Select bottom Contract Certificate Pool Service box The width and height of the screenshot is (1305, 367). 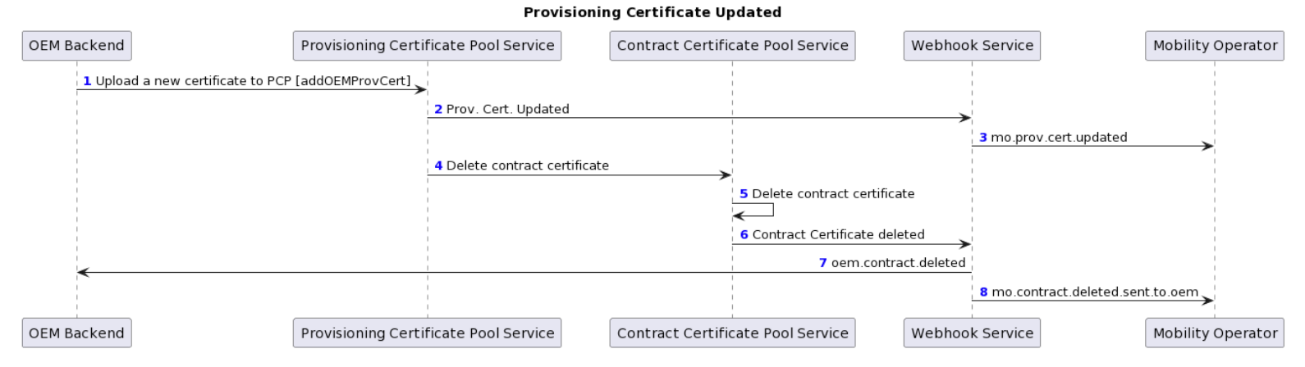click(732, 333)
